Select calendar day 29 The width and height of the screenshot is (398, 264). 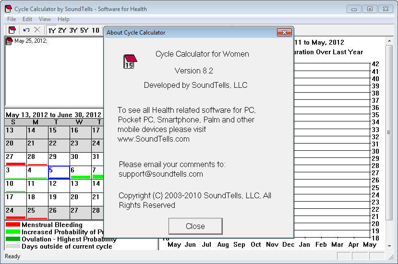tap(59, 159)
